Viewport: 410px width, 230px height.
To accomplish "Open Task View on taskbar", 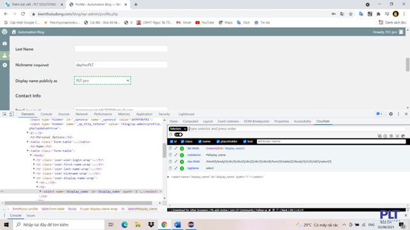I will tap(111, 224).
